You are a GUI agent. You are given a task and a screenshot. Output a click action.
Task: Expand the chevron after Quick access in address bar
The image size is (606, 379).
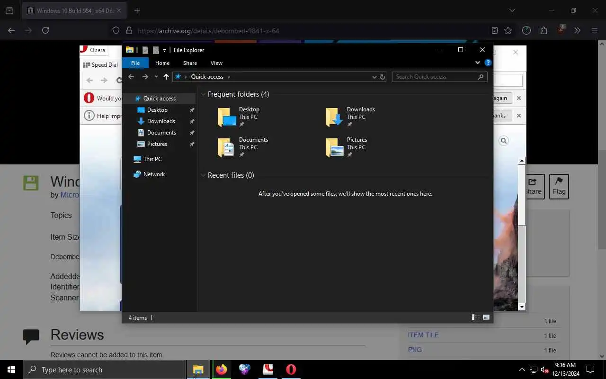(229, 77)
